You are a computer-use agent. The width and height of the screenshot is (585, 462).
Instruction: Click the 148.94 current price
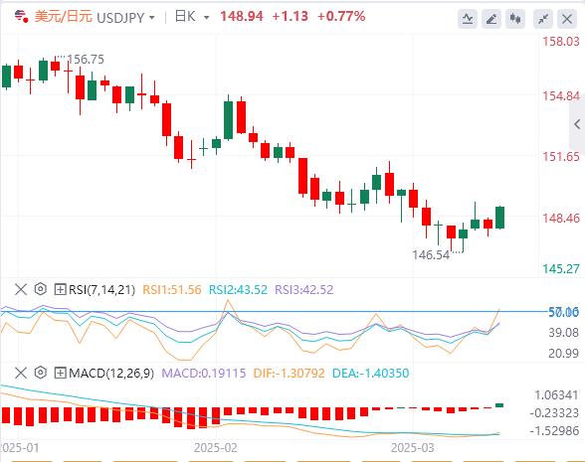242,16
